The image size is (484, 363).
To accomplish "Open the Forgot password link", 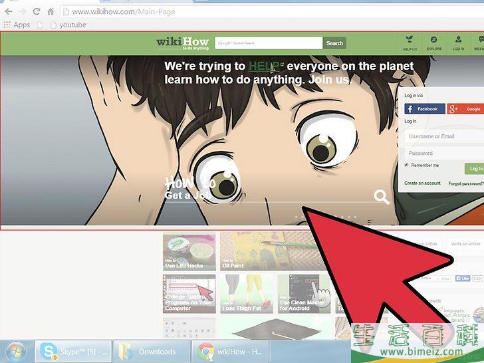I will pos(466,183).
